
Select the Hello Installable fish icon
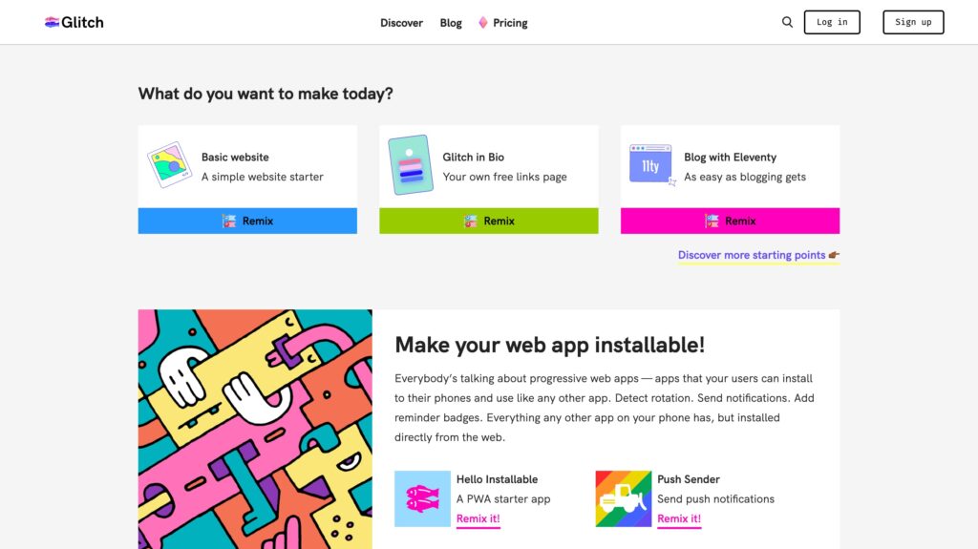[422, 498]
